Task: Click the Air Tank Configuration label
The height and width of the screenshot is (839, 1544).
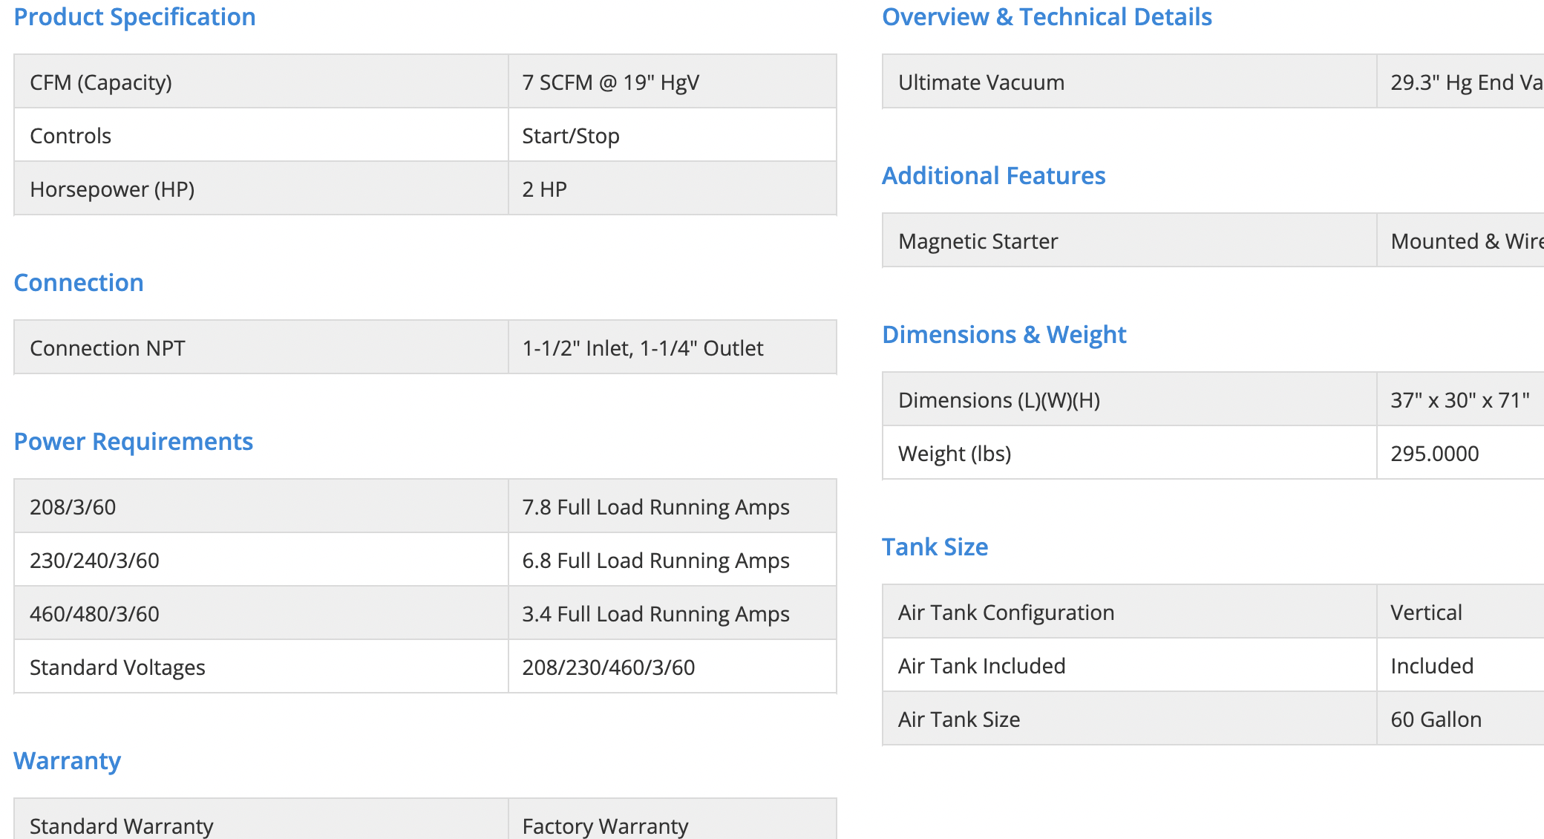Action: (x=1006, y=613)
